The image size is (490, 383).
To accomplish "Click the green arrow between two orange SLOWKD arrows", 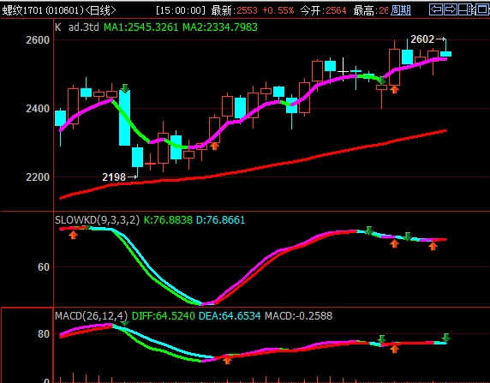I will (x=407, y=236).
